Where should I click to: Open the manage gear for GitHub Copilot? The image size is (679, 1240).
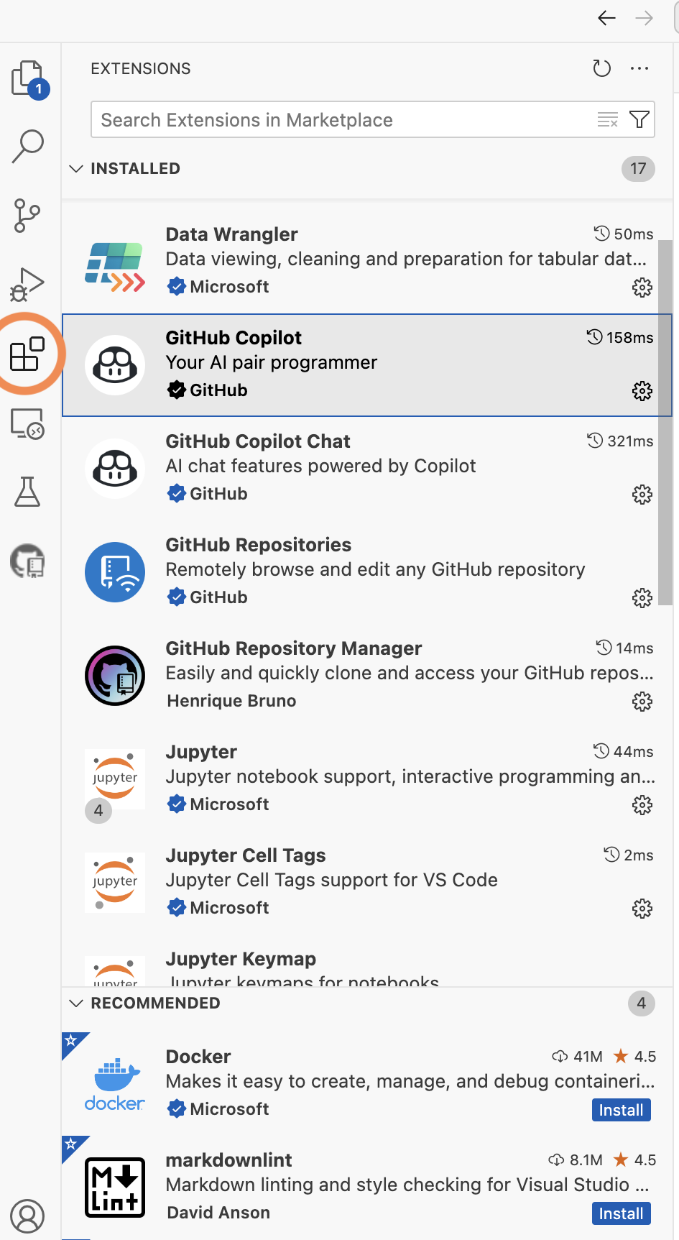642,391
